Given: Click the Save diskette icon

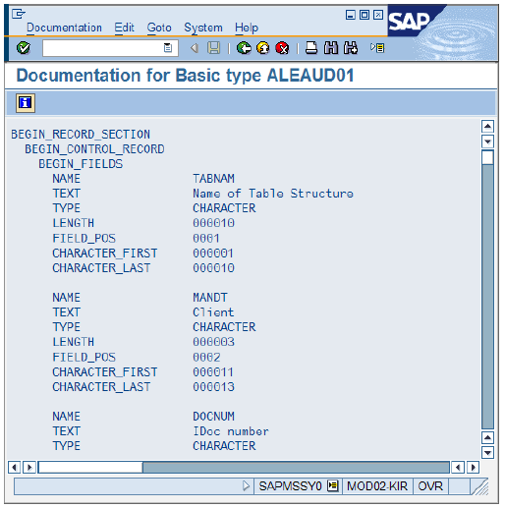Looking at the screenshot, I should coord(214,48).
